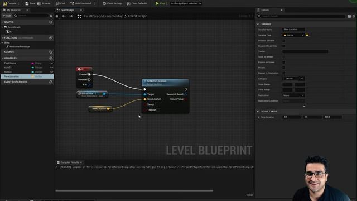Click the N key event node header

pos(84,69)
